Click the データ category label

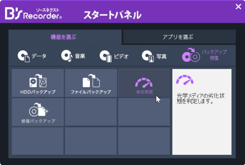tap(39, 56)
